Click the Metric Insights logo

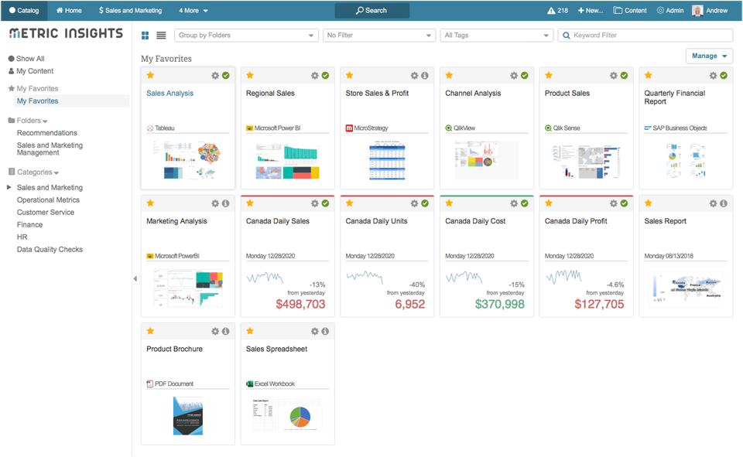[x=66, y=33]
